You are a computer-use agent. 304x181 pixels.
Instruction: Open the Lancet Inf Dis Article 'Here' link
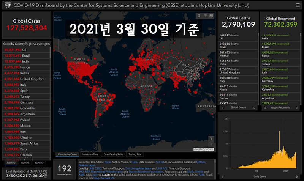pyautogui.click(x=108, y=162)
